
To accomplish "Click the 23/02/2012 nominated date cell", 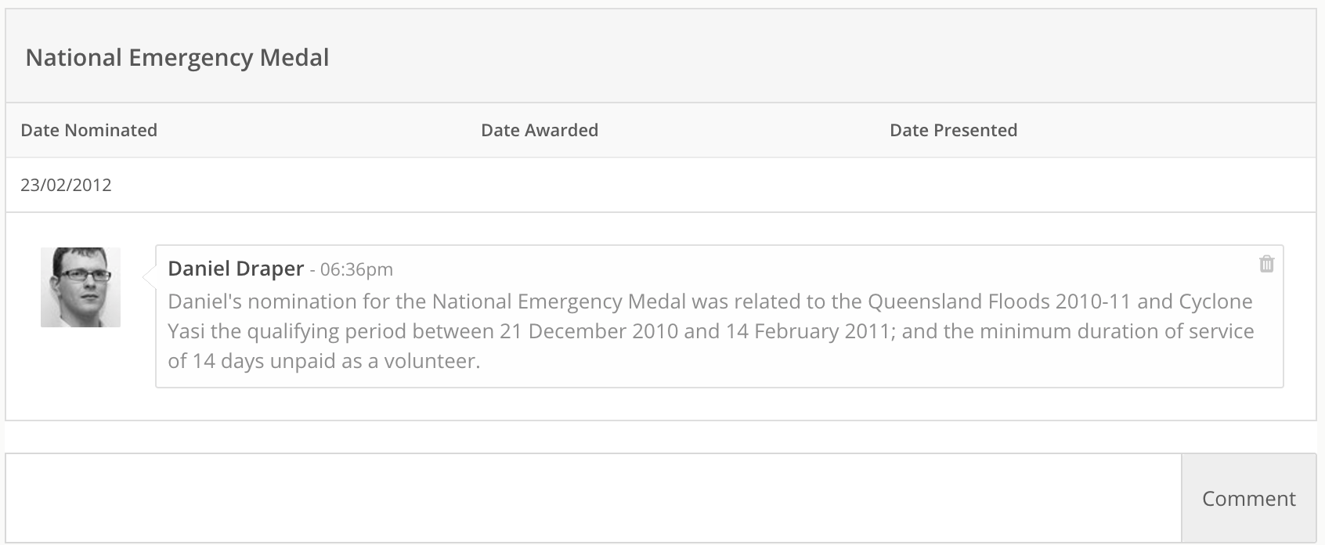I will (66, 185).
